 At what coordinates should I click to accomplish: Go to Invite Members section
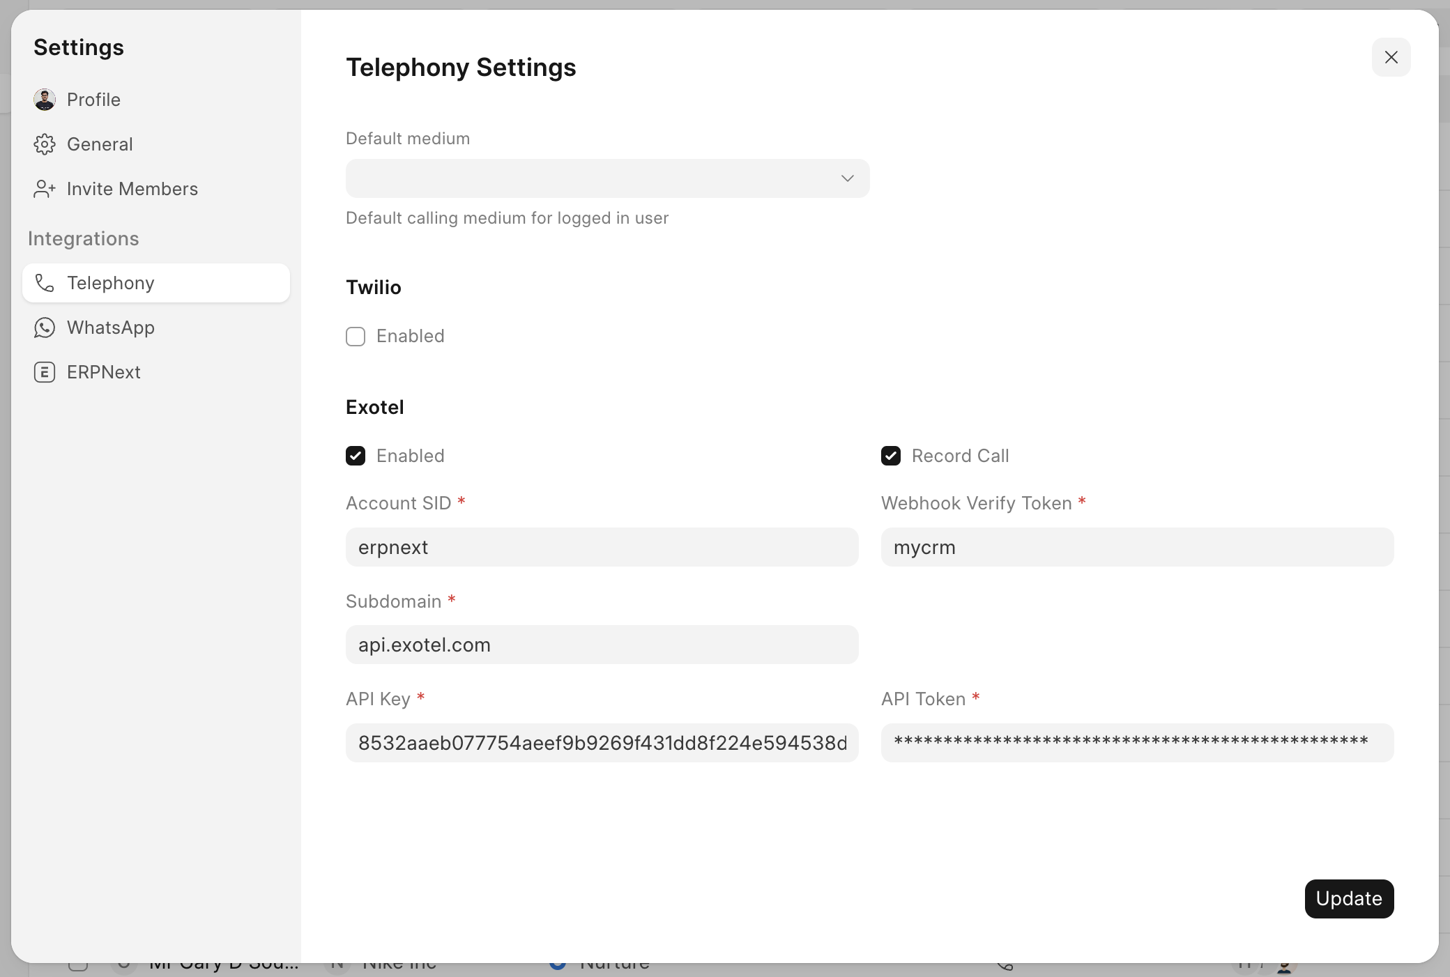click(x=132, y=189)
